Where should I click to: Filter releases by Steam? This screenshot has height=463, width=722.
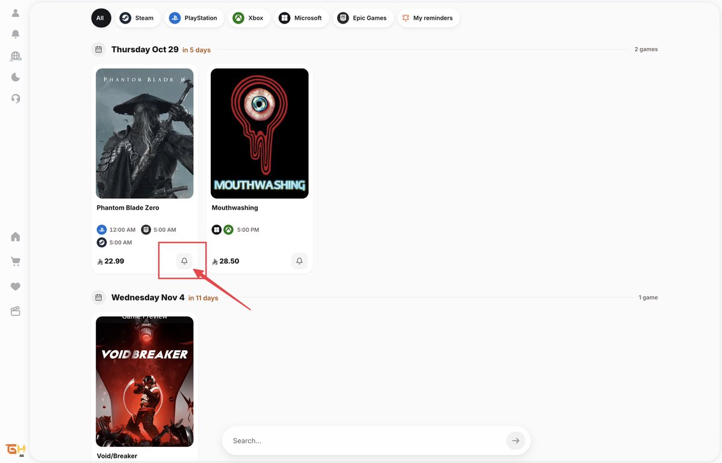pyautogui.click(x=137, y=18)
